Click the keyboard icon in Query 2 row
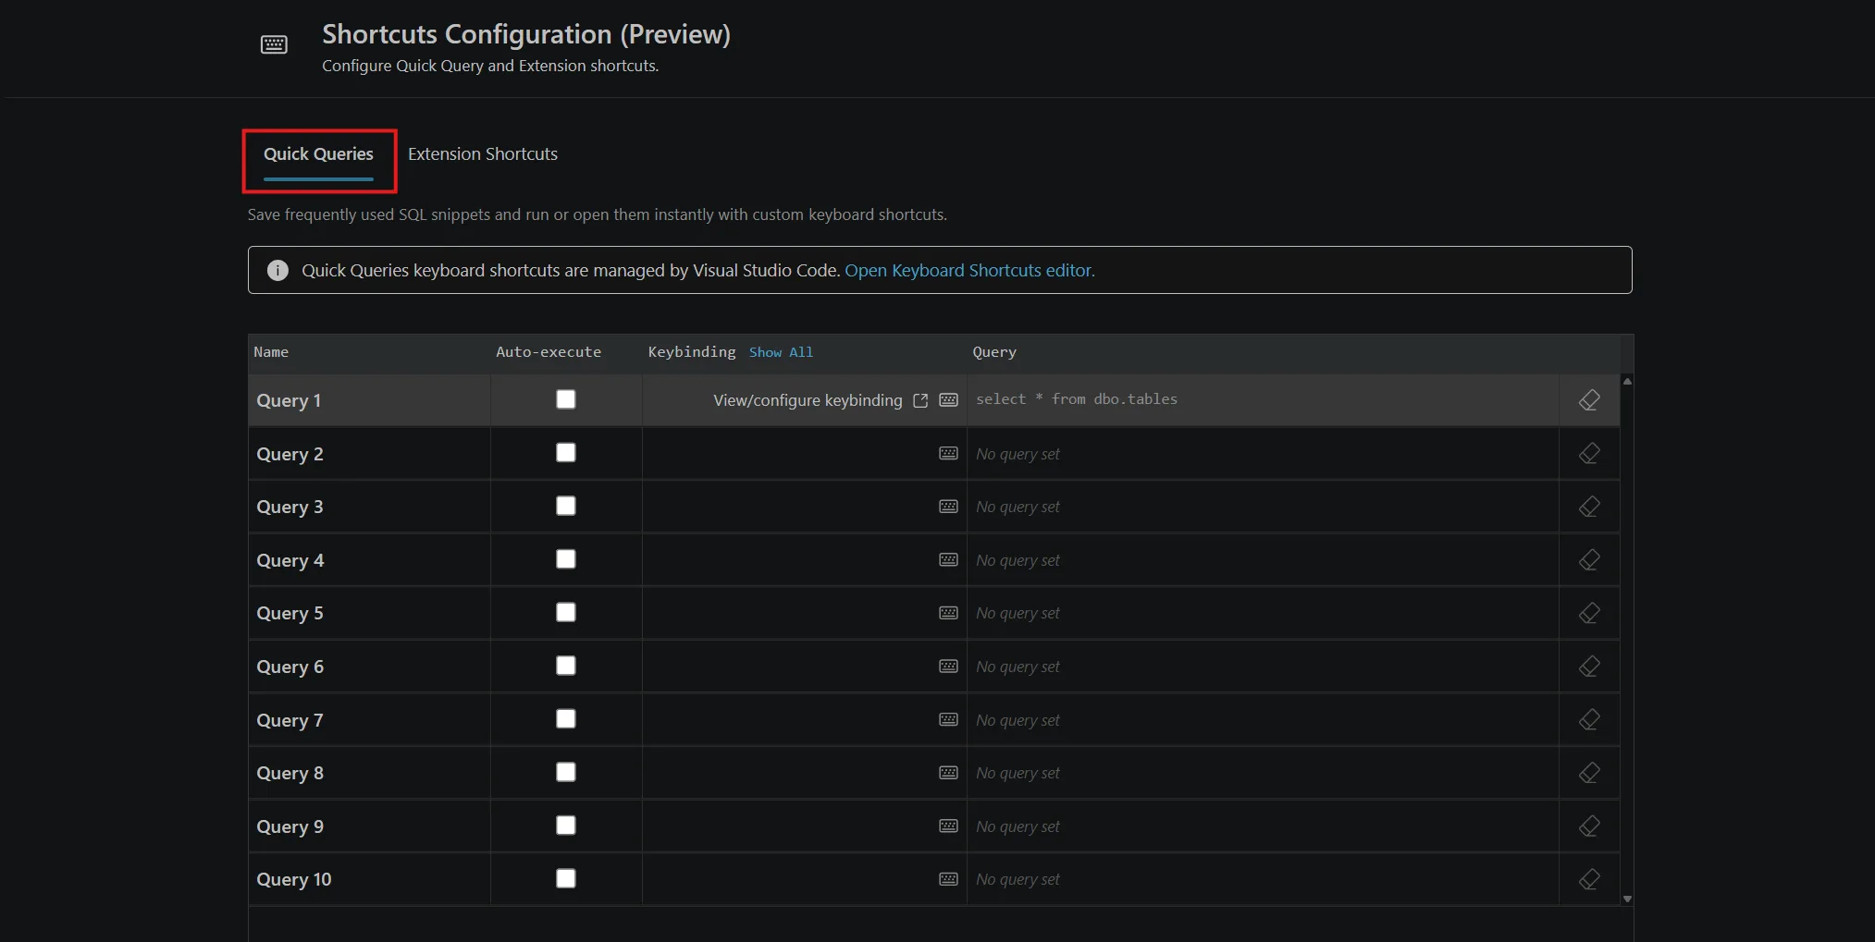Image resolution: width=1875 pixels, height=942 pixels. coord(948,453)
